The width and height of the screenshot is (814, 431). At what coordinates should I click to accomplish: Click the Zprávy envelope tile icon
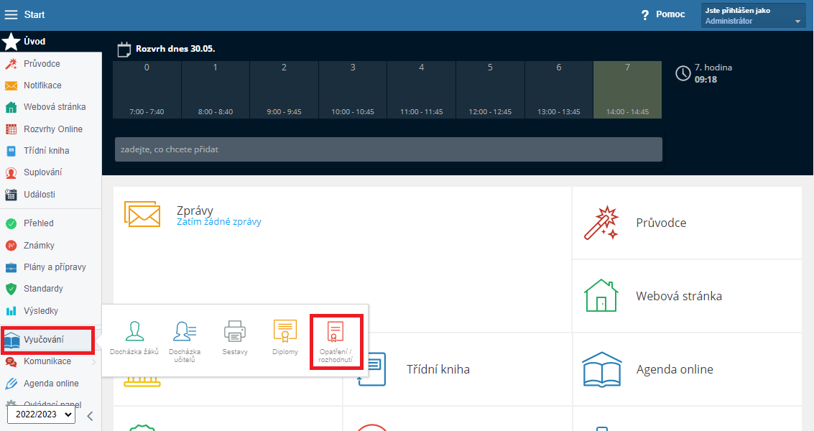pyautogui.click(x=142, y=214)
